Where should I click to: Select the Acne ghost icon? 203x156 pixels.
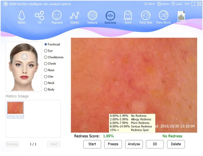(x=128, y=15)
